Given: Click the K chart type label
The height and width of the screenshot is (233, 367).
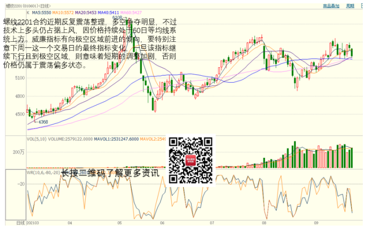Looking at the screenshot, I should coord(28,12).
